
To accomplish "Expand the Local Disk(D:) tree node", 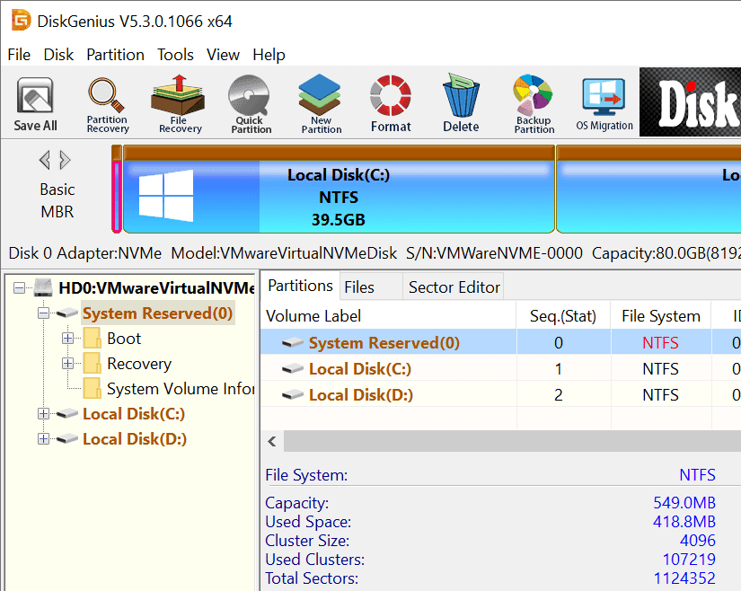I will (x=43, y=439).
